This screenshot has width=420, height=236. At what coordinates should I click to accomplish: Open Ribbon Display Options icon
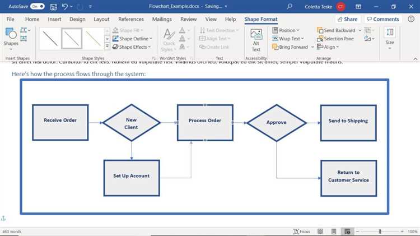[358, 7]
